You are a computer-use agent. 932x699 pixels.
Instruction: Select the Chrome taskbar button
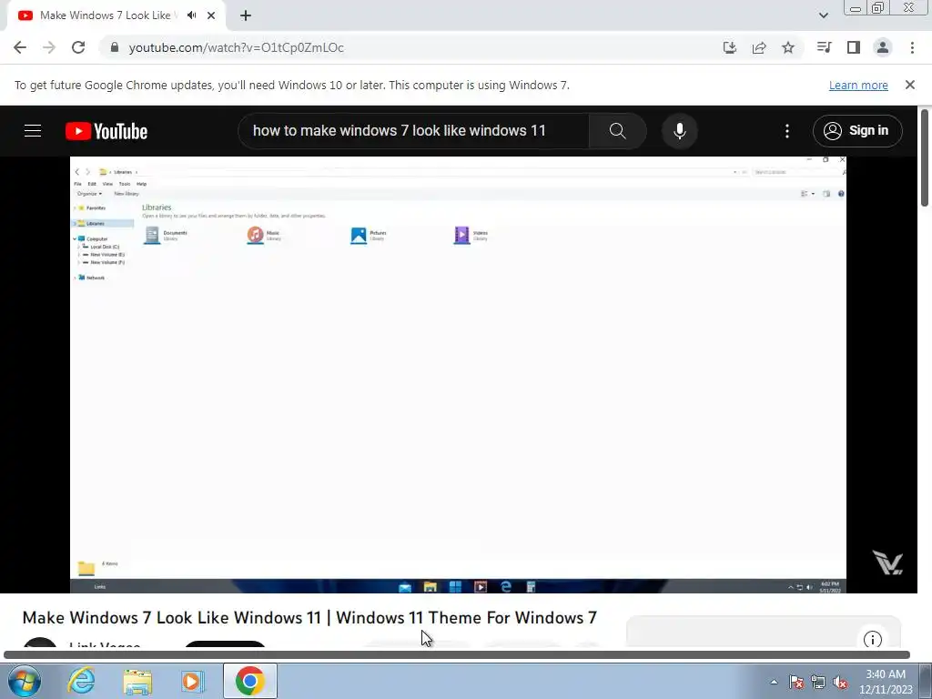coord(249,681)
